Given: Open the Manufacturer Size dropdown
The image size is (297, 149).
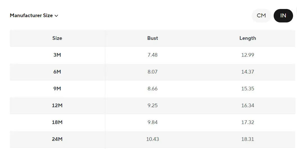Looking at the screenshot, I should click(34, 15).
